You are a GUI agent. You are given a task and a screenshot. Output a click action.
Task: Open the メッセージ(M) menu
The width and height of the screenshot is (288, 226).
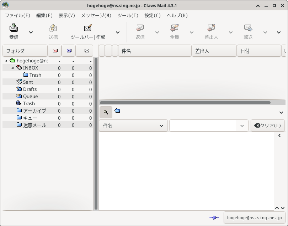96,15
